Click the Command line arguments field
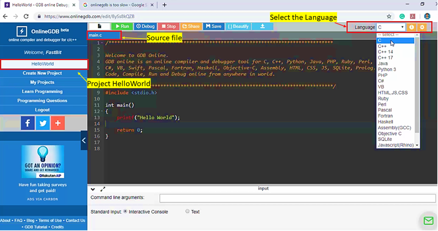This screenshot has width=438, height=231. (297, 198)
